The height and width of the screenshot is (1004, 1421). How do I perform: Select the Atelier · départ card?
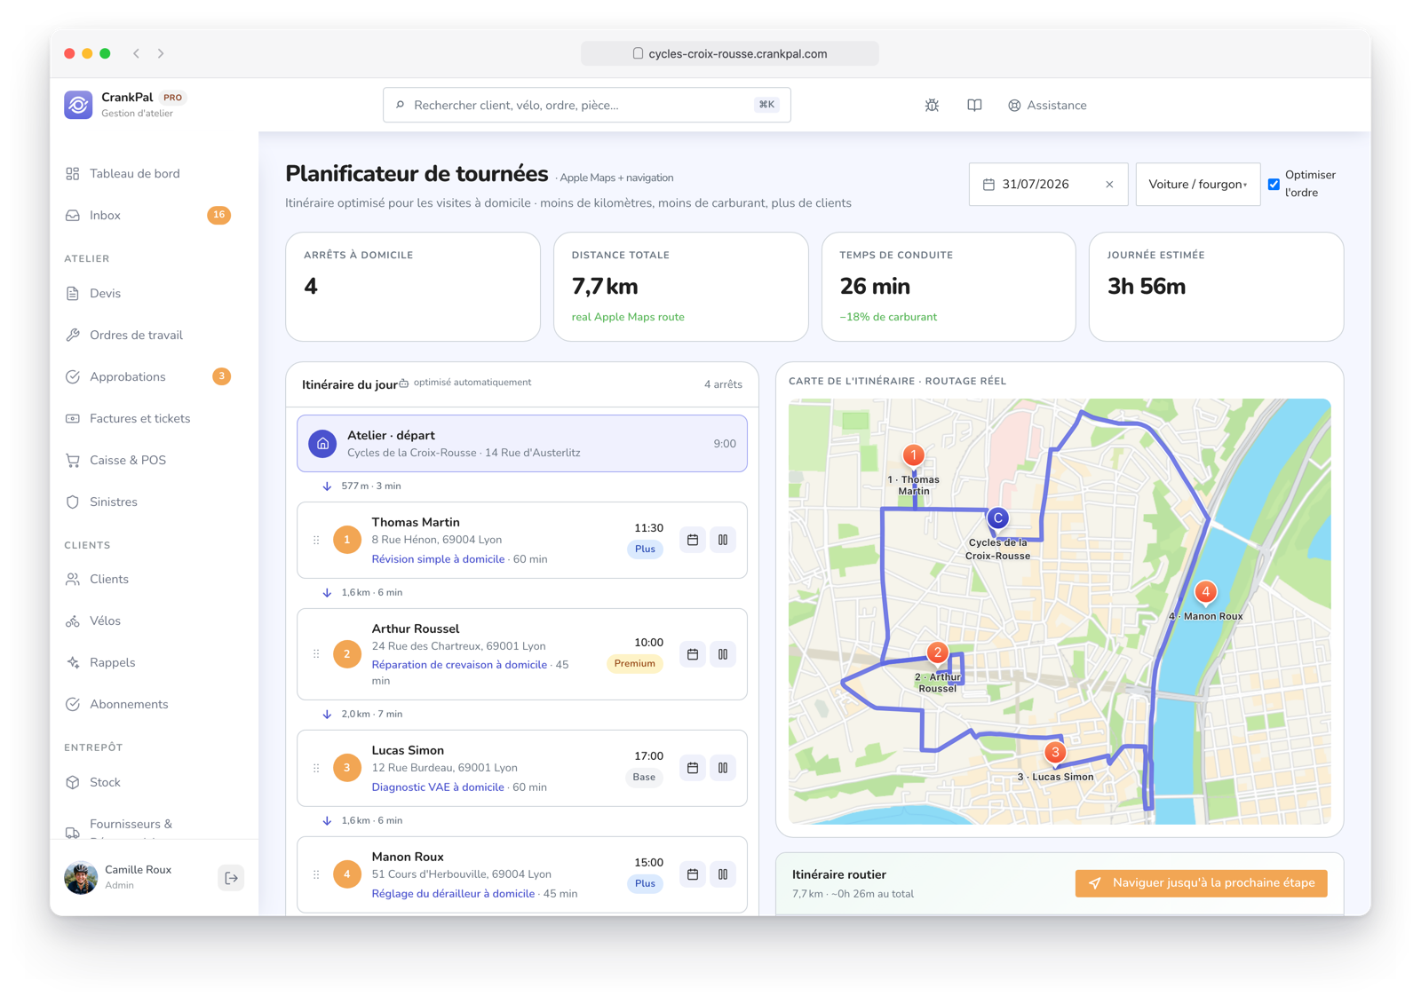[522, 443]
